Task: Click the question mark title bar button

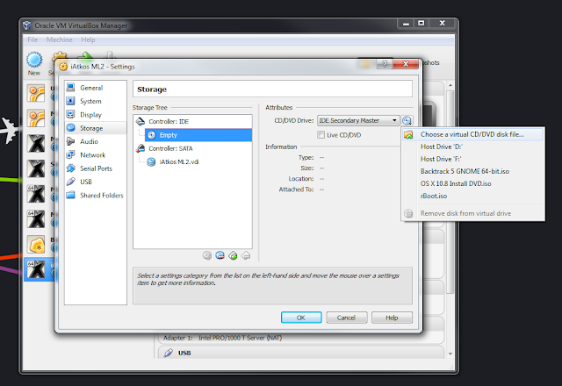Action: pos(385,64)
